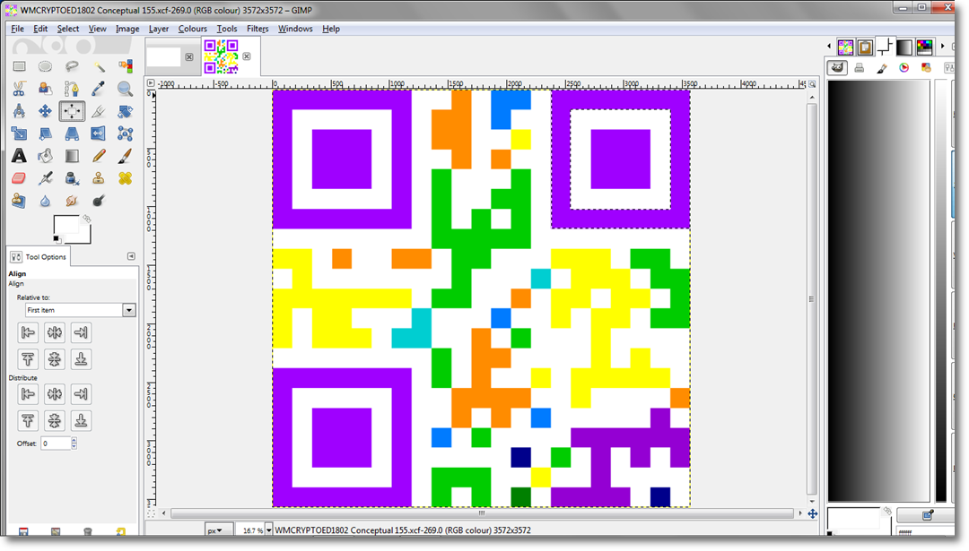969x551 pixels.
Task: Distribute left edges under Distribute section
Action: (x=28, y=393)
